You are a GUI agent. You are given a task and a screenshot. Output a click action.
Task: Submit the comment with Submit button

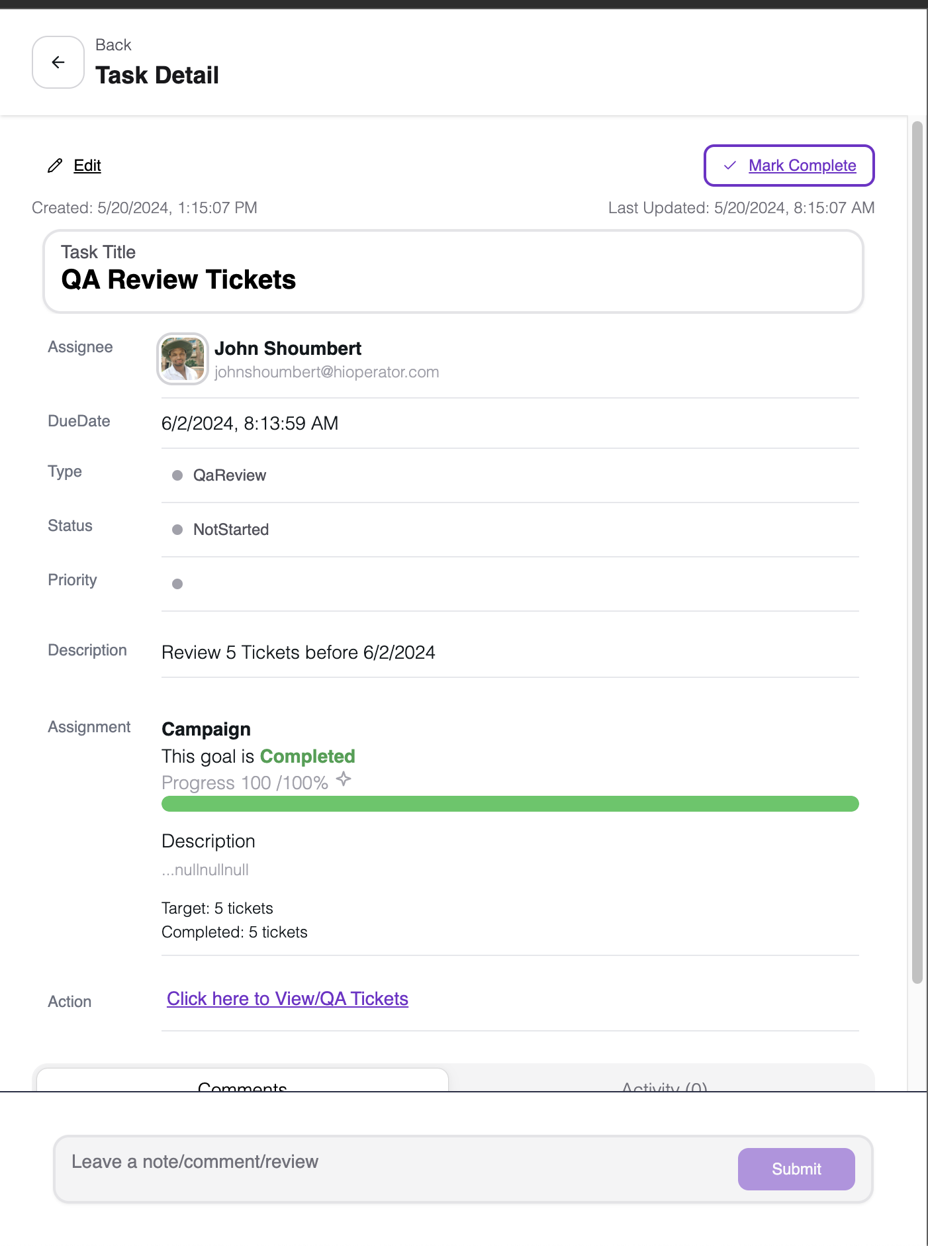(x=796, y=1169)
